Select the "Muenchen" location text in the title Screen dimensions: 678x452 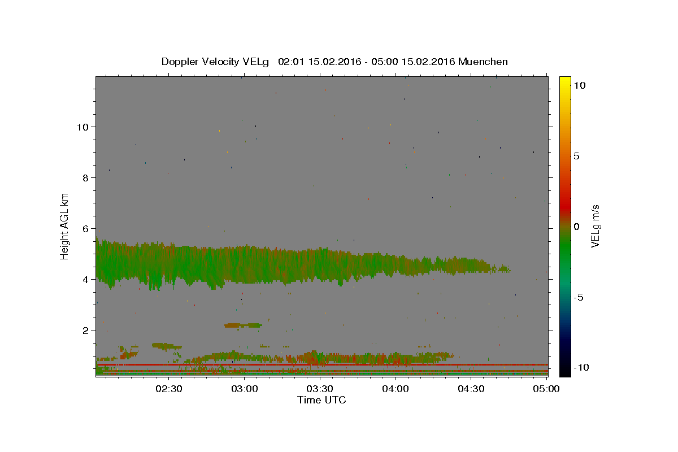pyautogui.click(x=483, y=62)
